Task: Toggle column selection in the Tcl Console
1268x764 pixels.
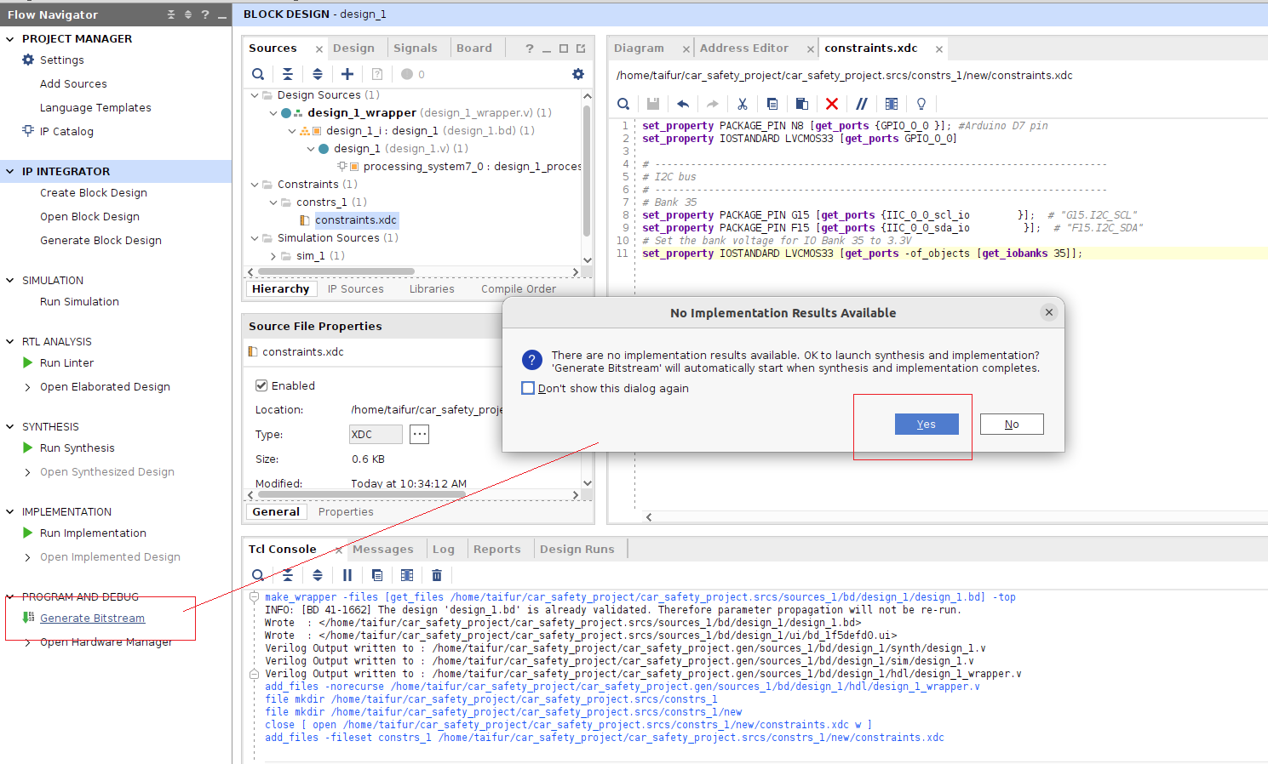Action: (x=407, y=575)
